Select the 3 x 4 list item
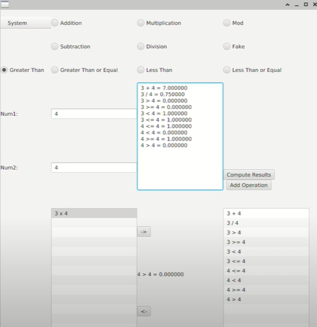The width and height of the screenshot is (317, 327). point(94,213)
